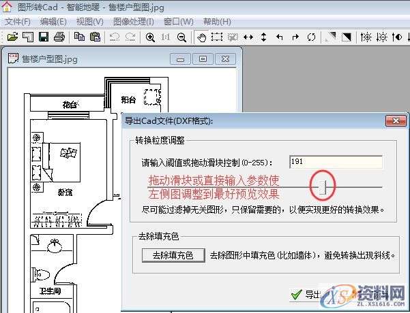Image resolution: width=410 pixels, height=313 pixels.
Task: Click the print icon in toolbar
Action: (x=59, y=37)
